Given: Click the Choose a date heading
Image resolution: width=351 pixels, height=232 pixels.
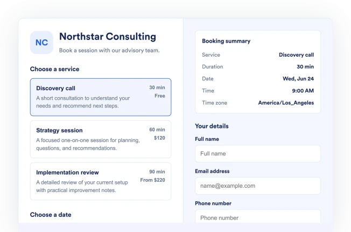Looking at the screenshot, I should tap(51, 215).
